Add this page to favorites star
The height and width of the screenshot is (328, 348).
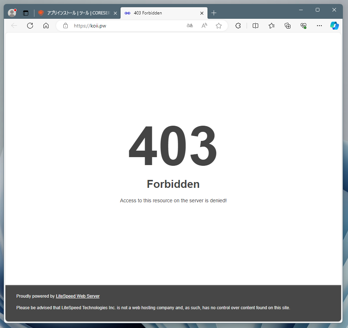(219, 26)
